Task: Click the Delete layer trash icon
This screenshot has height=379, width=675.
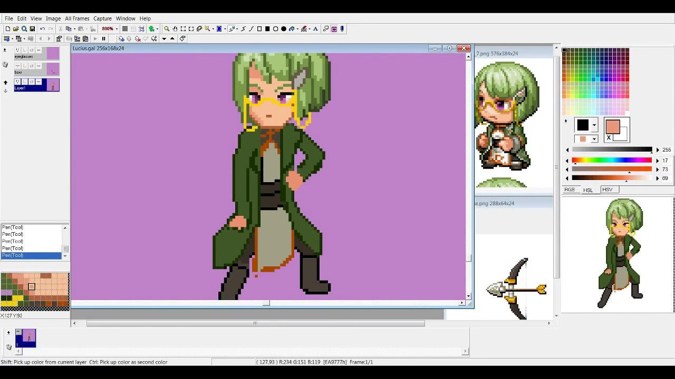Action: 5,64
